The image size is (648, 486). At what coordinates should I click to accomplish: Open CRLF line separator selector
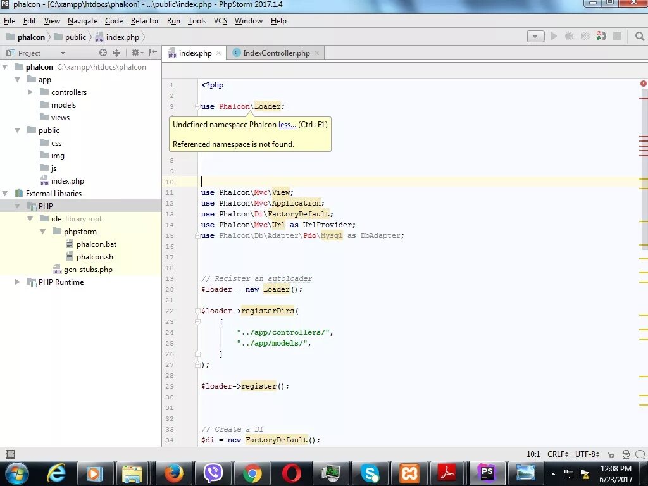point(558,454)
